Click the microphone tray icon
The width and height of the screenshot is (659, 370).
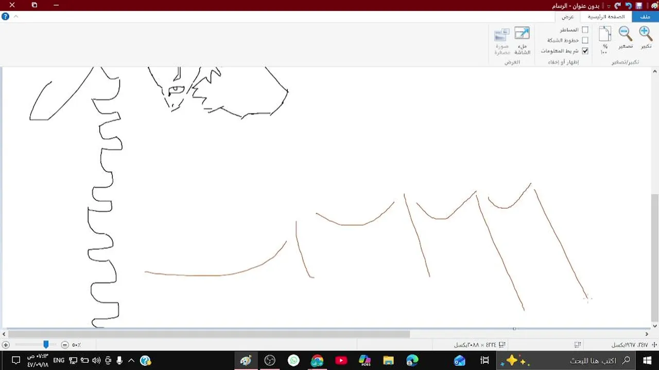pyautogui.click(x=120, y=361)
